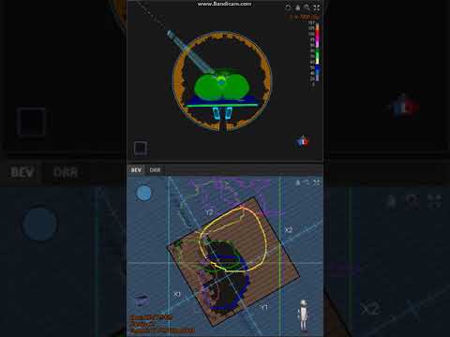Select the Y1 jaw label
The width and height of the screenshot is (450, 337).
264,307
